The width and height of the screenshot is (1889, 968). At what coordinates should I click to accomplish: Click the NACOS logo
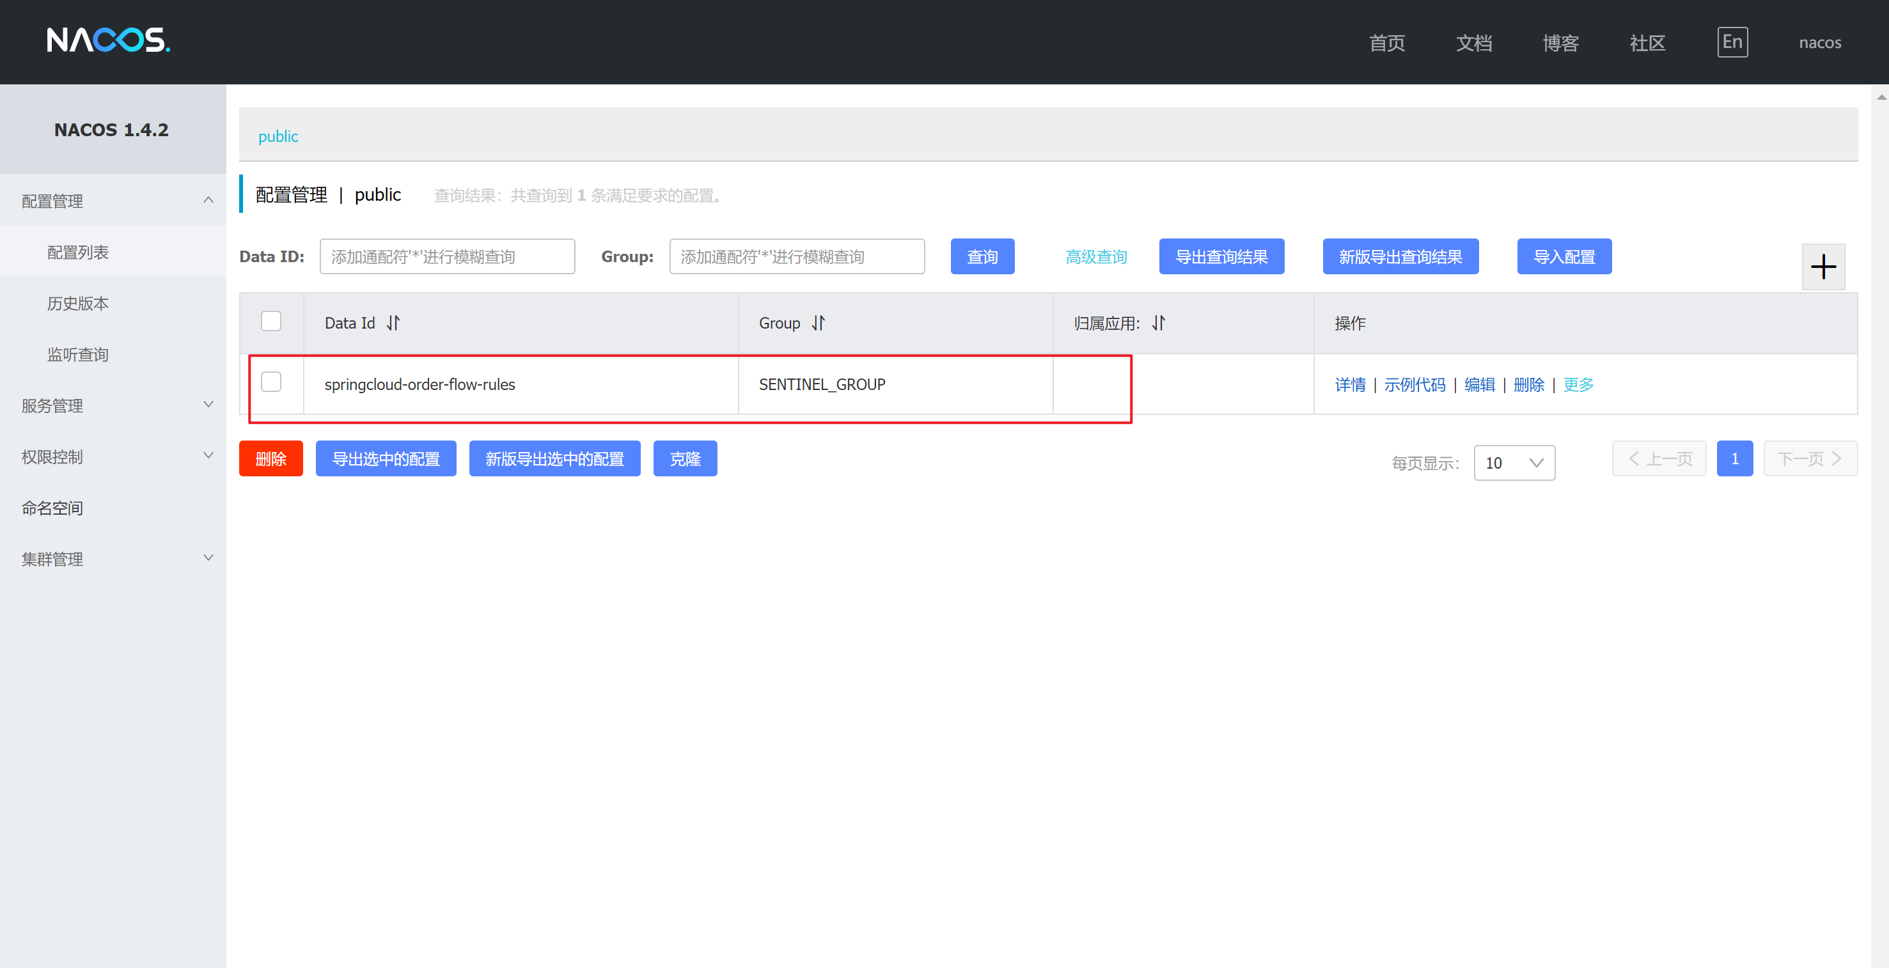[108, 40]
